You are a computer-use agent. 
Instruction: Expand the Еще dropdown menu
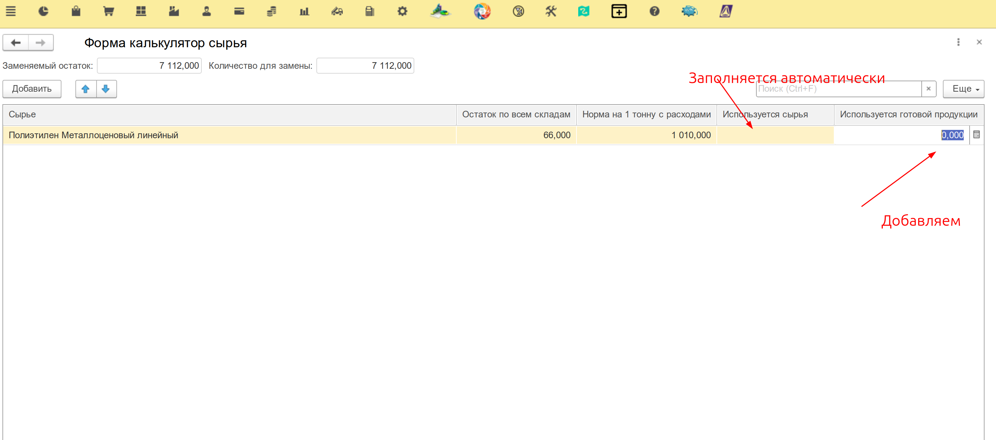coord(963,89)
